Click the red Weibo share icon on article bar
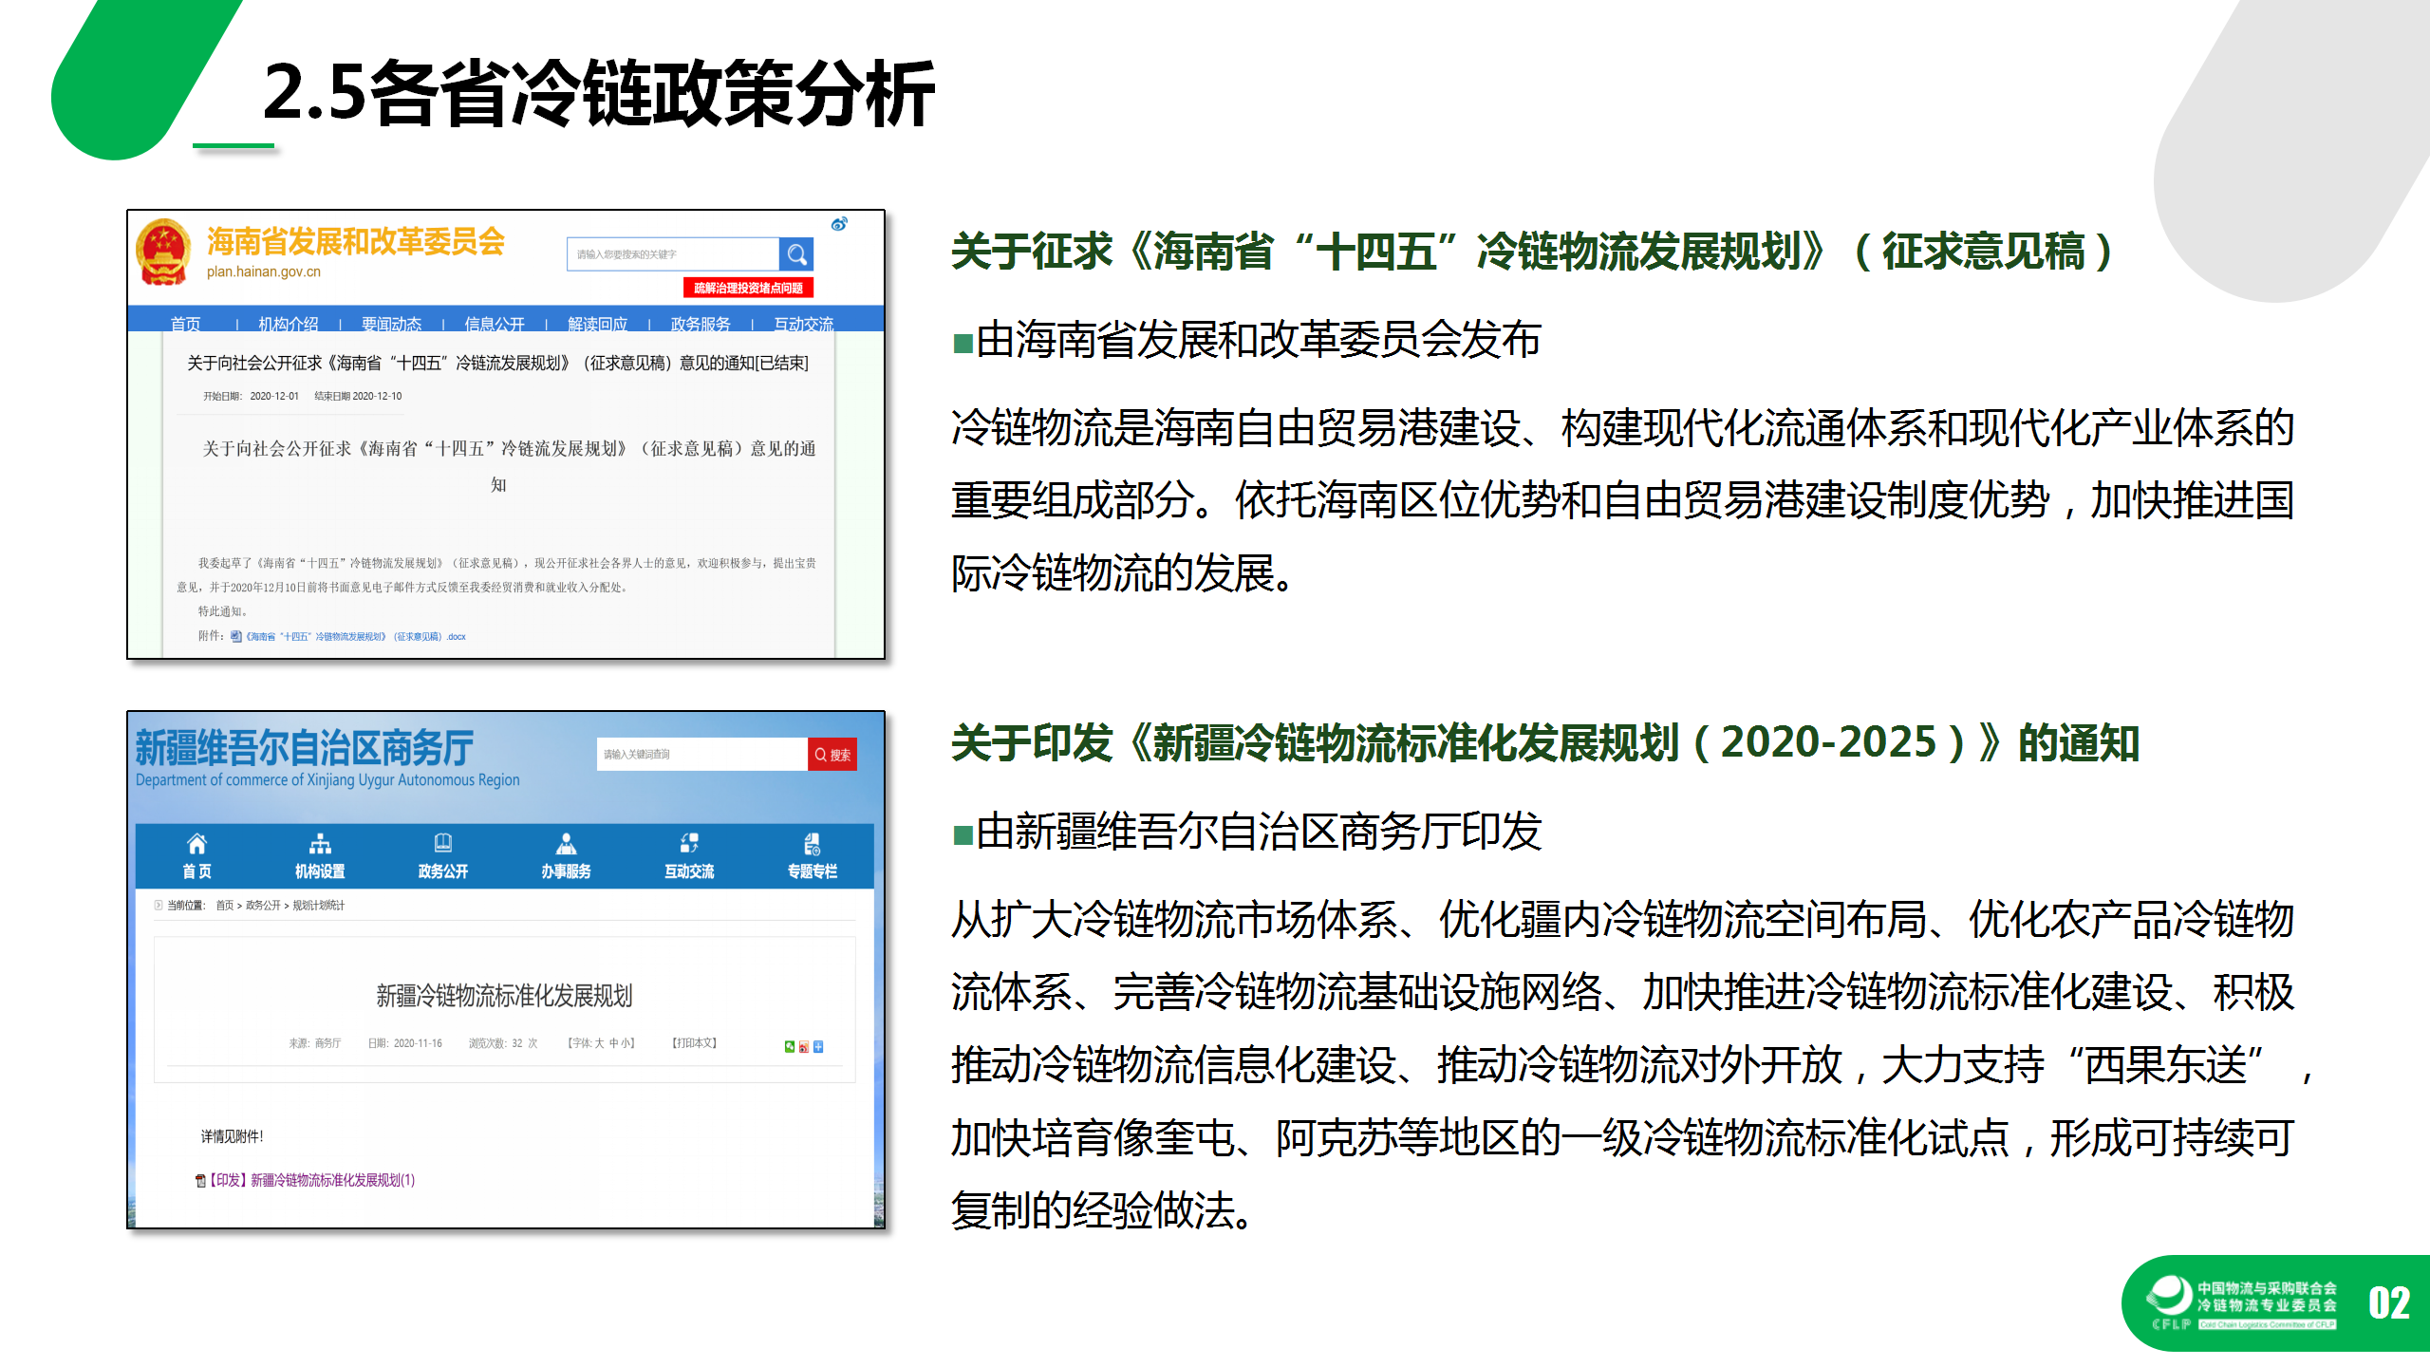Screen dimensions: 2430x1367 [805, 1048]
